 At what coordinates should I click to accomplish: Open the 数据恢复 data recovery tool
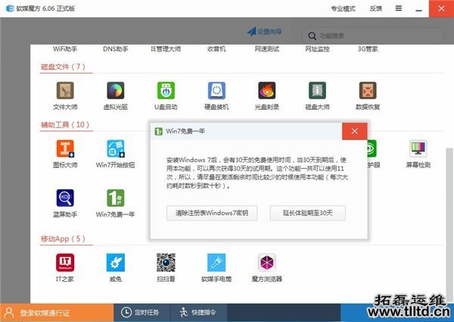368,91
